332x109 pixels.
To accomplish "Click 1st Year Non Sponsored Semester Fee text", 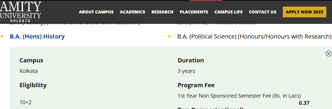I will (x=239, y=96).
